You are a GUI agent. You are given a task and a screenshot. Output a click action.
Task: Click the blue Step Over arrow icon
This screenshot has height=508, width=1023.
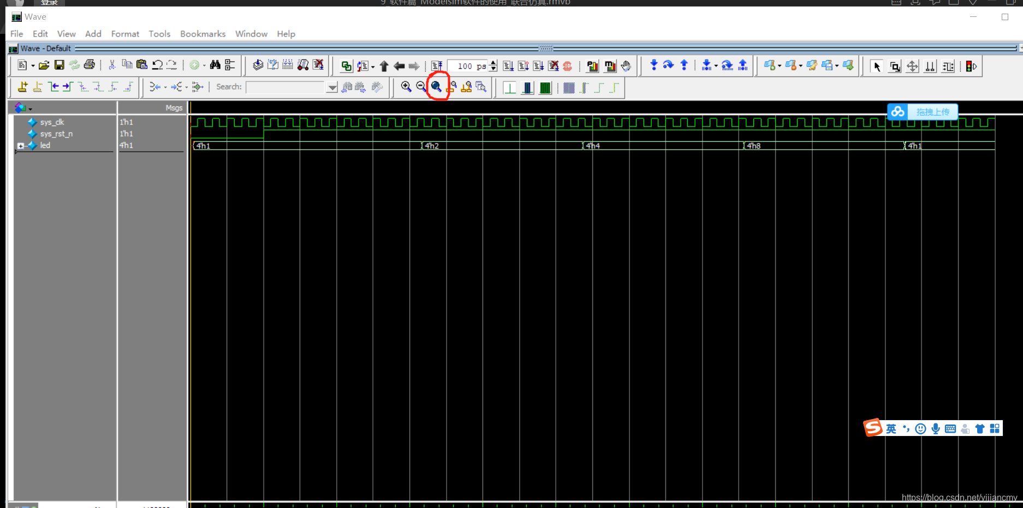click(x=668, y=65)
